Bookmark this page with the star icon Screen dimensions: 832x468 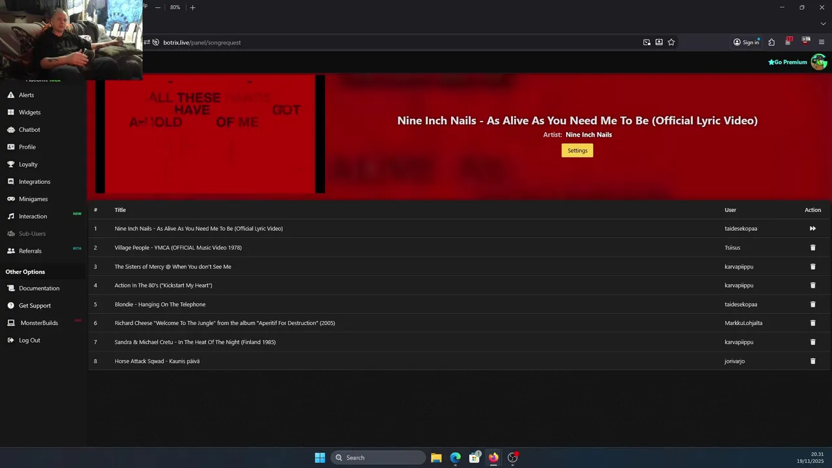click(x=671, y=42)
